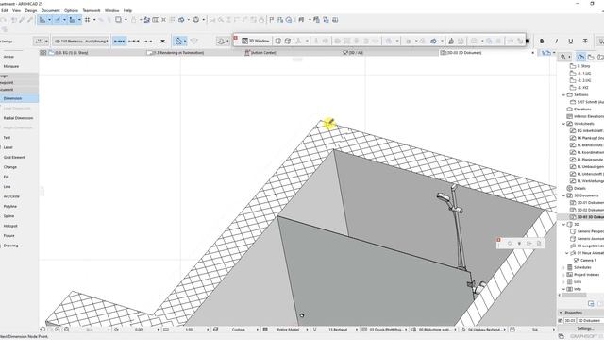The image size is (604, 340).
Task: Toggle Strikethrough text formatting
Action: coord(585,41)
